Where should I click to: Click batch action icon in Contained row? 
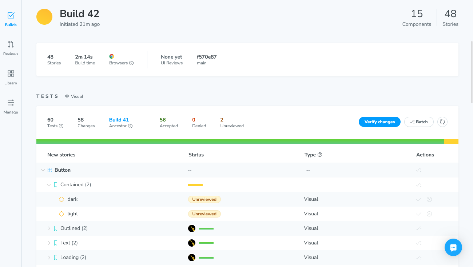[x=419, y=185]
